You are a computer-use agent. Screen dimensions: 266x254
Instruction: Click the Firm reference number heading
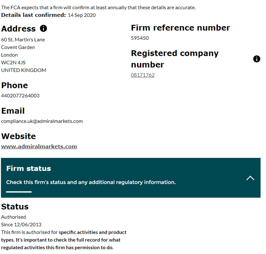click(181, 28)
